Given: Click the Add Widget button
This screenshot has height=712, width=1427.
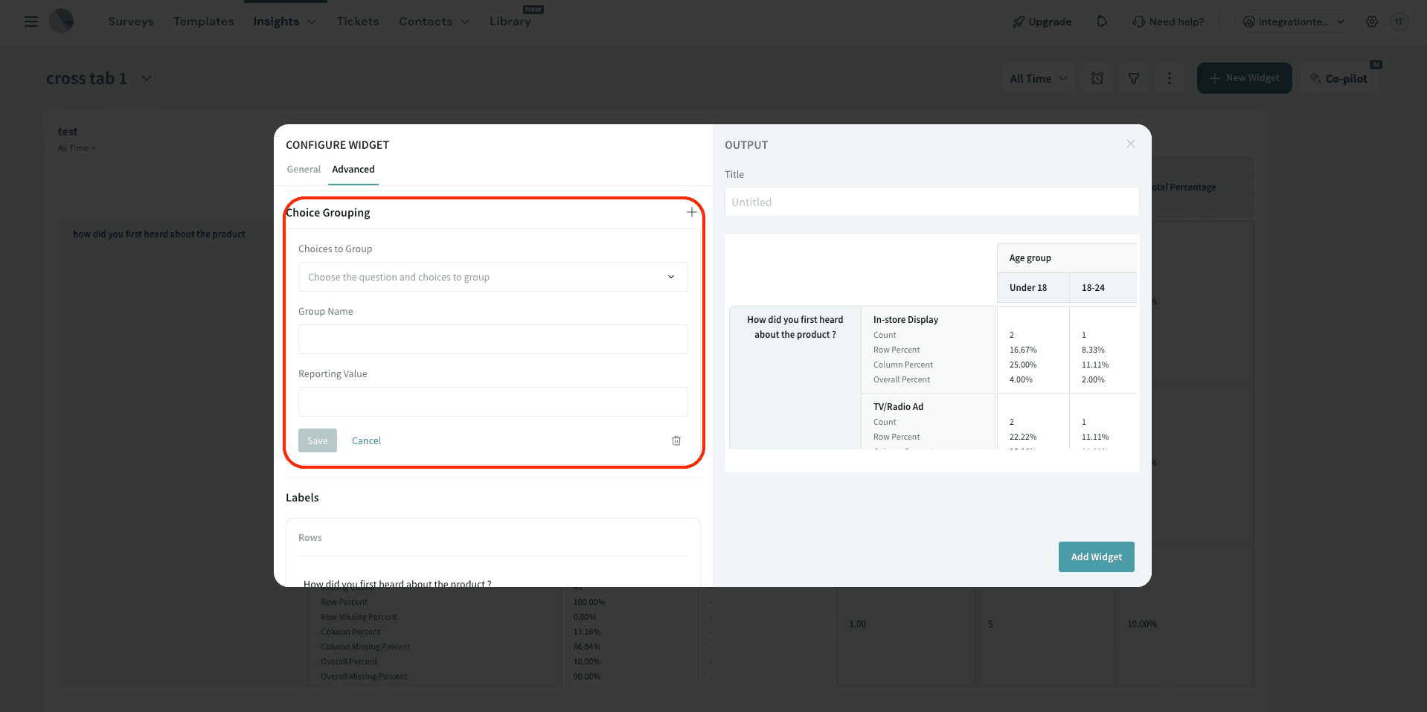Looking at the screenshot, I should click(x=1097, y=557).
